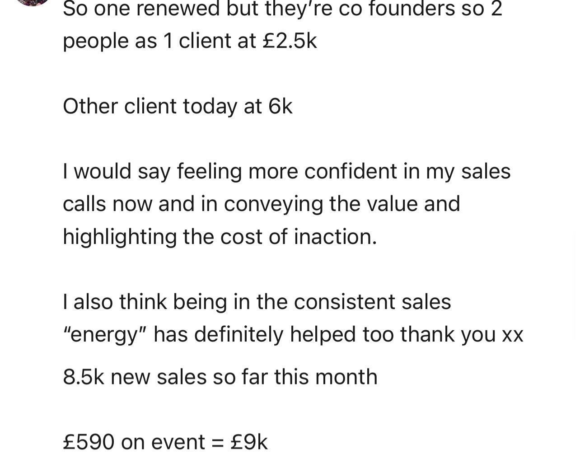Screen dimensions: 580x459
Task: Click the '£590 on event = £9k' line
Action: [165, 442]
